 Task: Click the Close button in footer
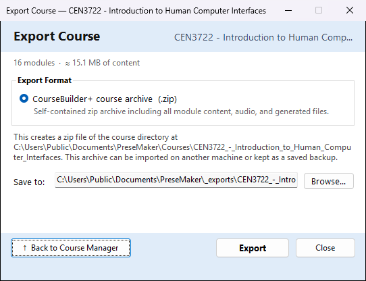pyautogui.click(x=325, y=248)
